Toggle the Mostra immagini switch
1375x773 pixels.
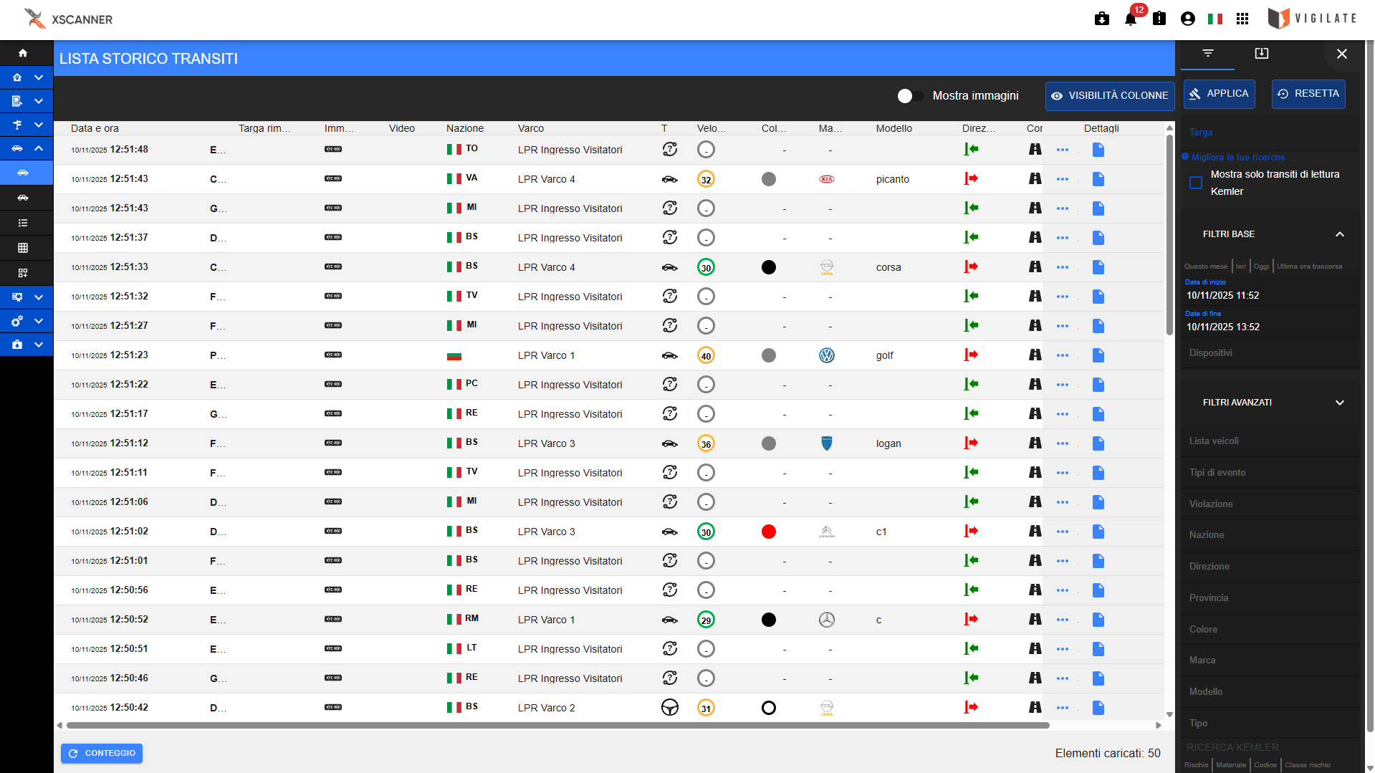point(911,96)
